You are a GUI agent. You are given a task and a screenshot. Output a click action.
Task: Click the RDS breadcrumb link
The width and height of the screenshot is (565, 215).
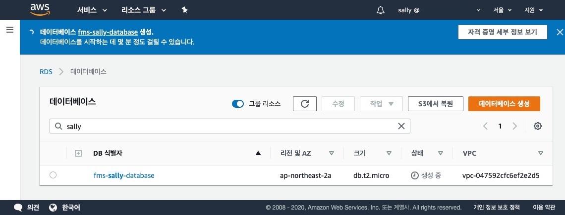(46, 72)
